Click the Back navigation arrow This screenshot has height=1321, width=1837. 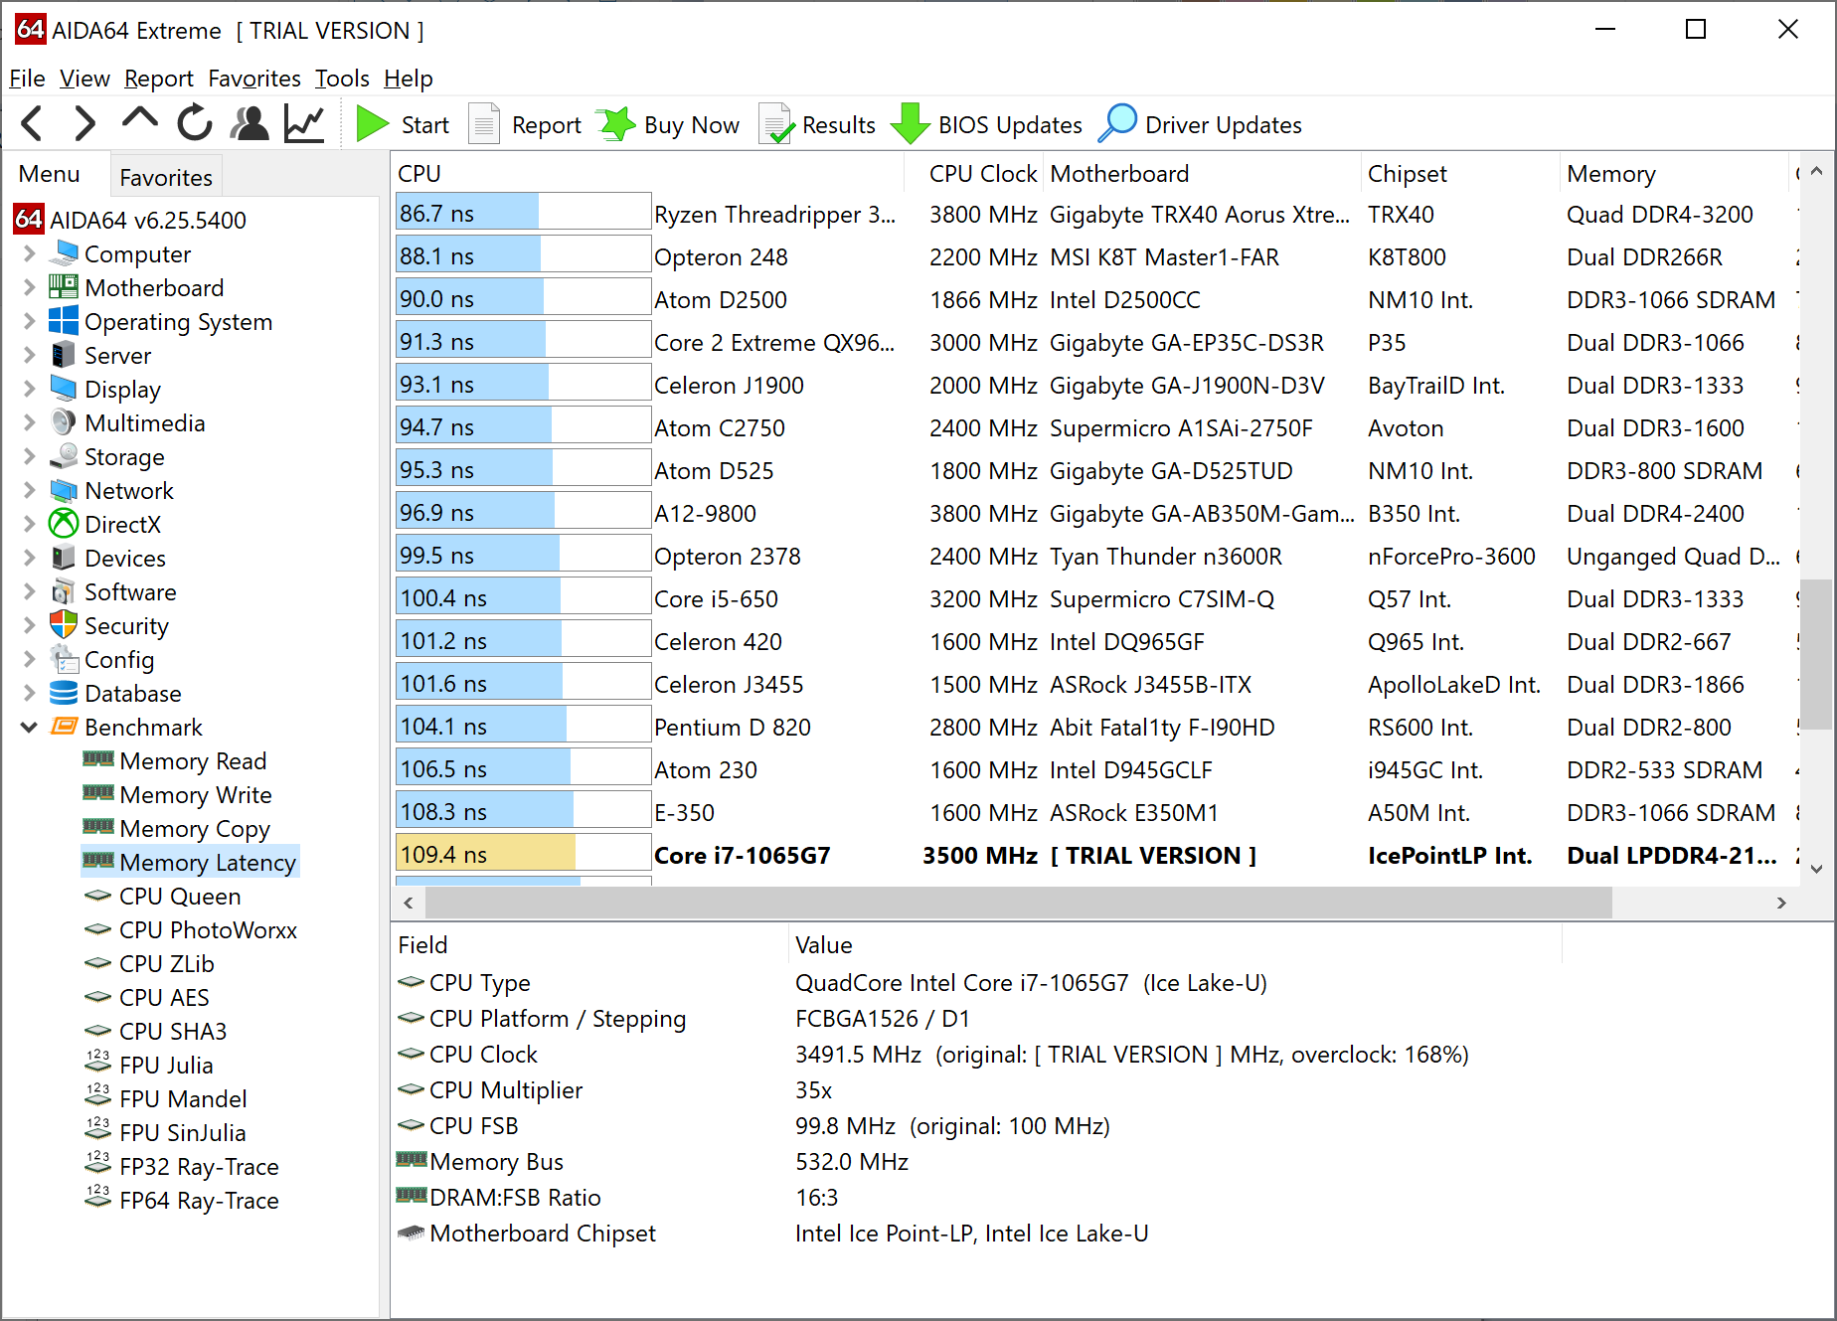pyautogui.click(x=32, y=124)
